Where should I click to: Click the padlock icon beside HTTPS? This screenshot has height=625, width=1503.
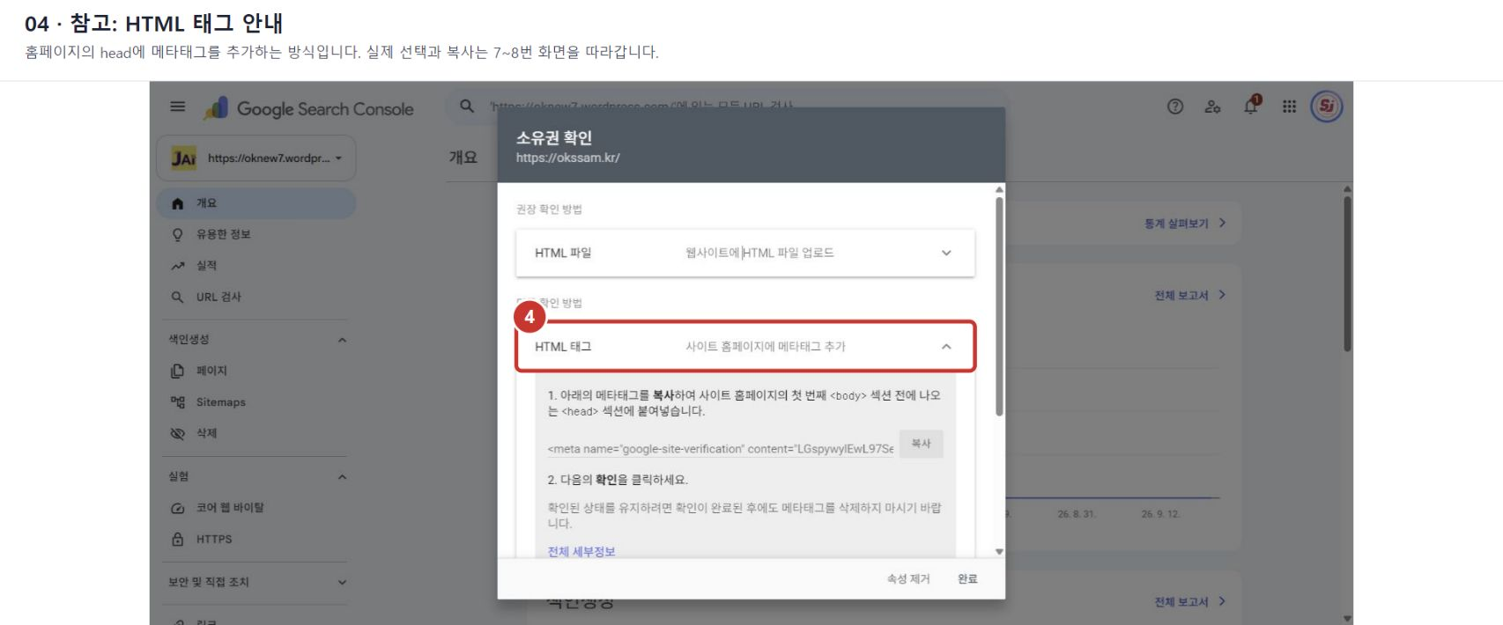tap(178, 539)
